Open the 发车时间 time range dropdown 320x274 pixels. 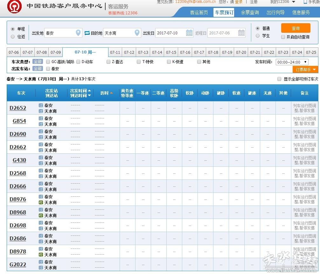[292, 62]
